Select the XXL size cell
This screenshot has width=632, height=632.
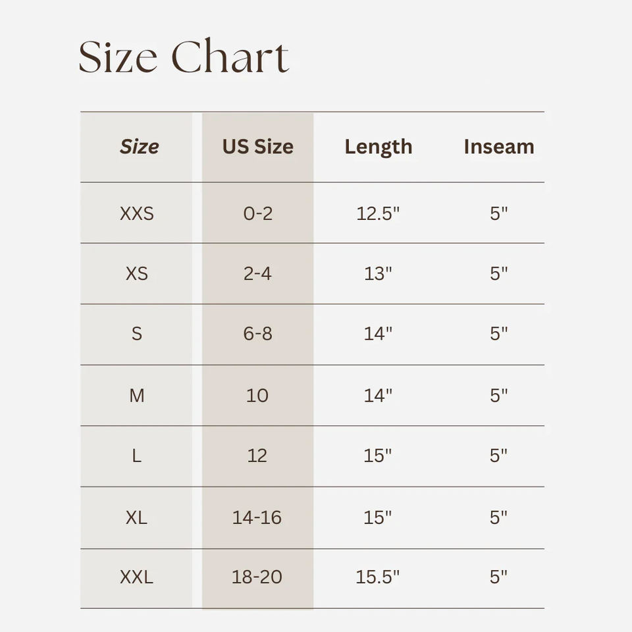click(137, 577)
